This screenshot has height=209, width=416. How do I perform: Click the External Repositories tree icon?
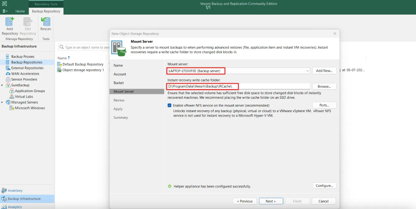pos(8,68)
